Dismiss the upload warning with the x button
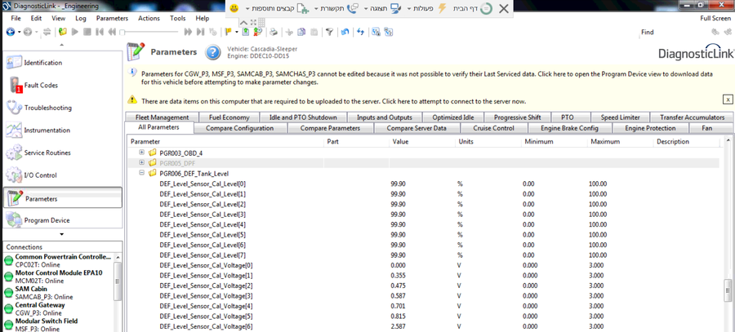The image size is (735, 332). point(728,100)
